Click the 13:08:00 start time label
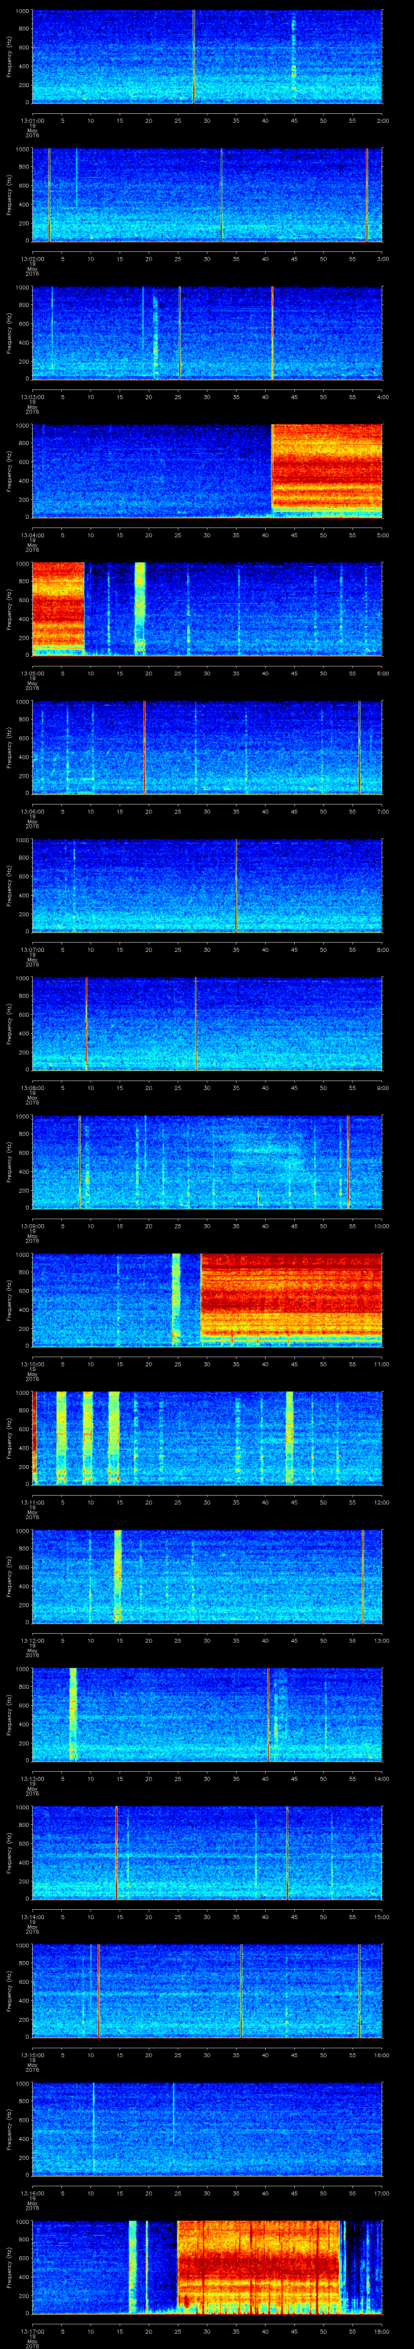Image resolution: width=414 pixels, height=2349 pixels. tap(33, 1088)
